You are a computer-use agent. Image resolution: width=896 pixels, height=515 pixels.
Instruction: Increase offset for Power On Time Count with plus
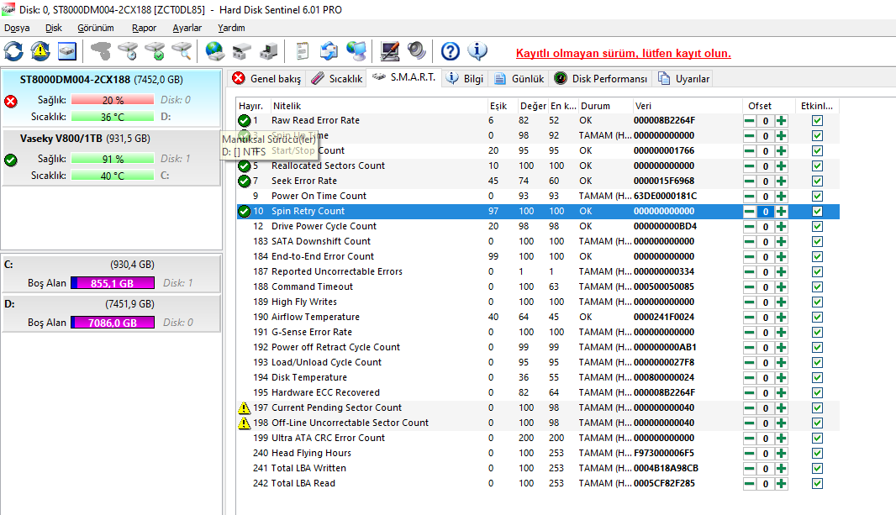pos(781,197)
